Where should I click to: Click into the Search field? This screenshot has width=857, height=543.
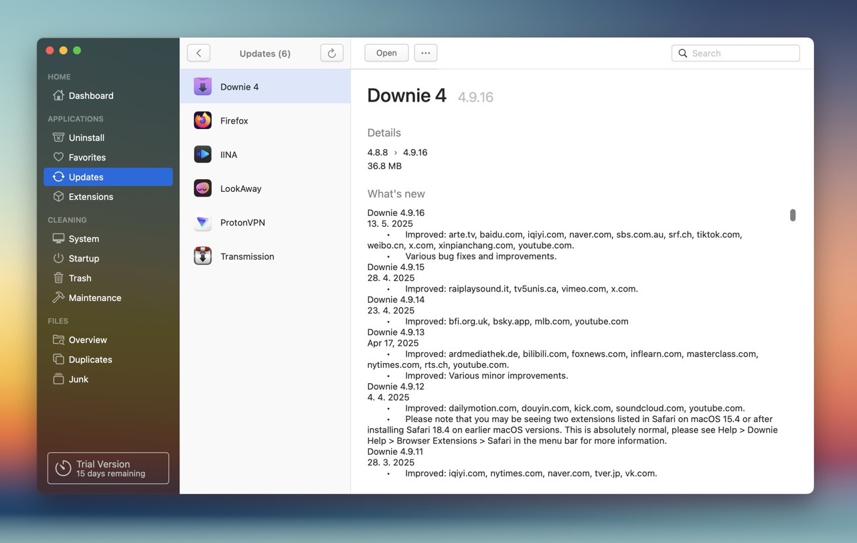click(x=736, y=53)
